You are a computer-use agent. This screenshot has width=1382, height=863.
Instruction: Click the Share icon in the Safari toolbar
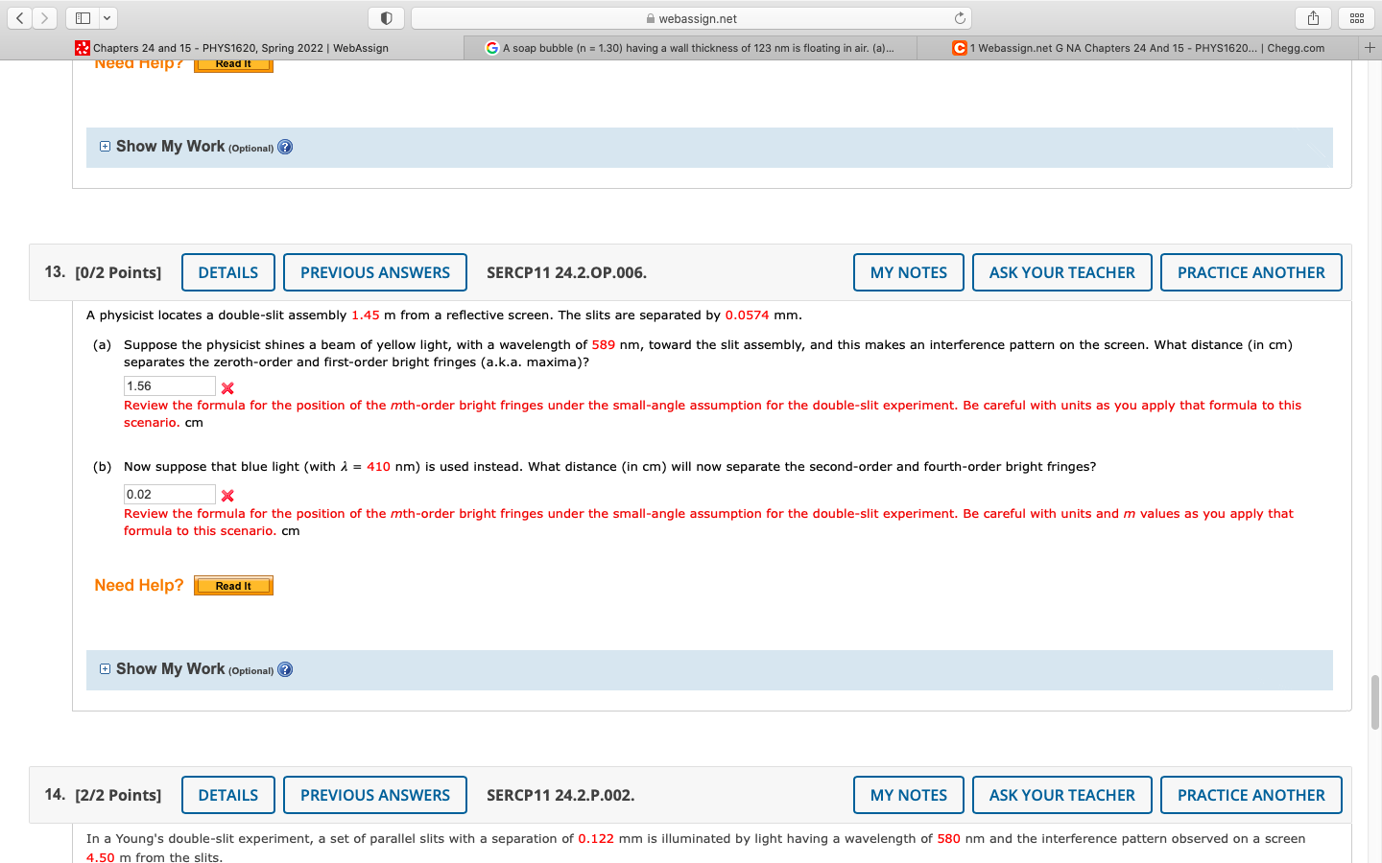pos(1313,17)
